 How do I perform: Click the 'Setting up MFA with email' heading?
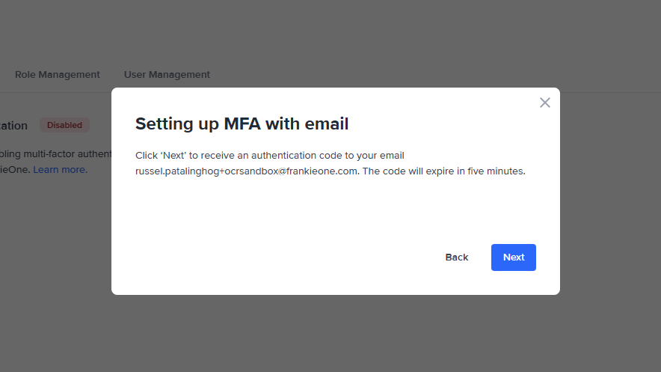point(242,124)
